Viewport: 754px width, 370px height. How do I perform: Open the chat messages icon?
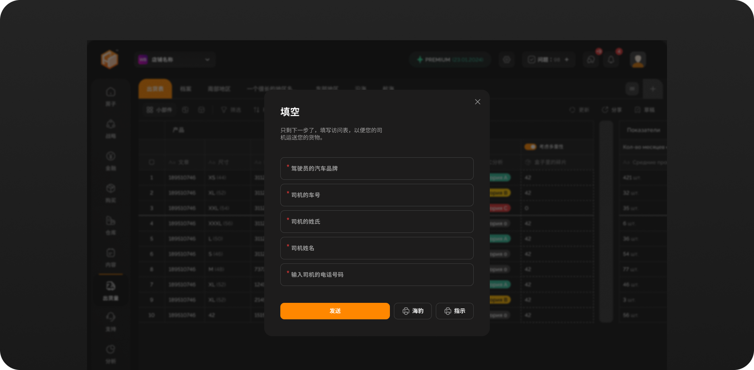(x=591, y=60)
